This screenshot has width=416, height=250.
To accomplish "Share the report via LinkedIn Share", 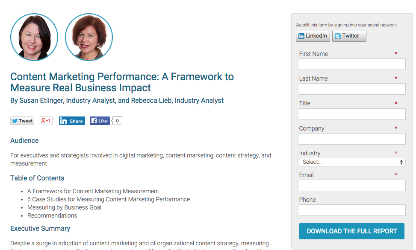I will (72, 121).
